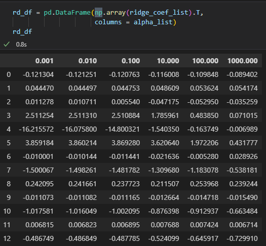Click the value 1.785961
Image resolution: width=266 pixels, height=246 pixels.
(x=165, y=116)
